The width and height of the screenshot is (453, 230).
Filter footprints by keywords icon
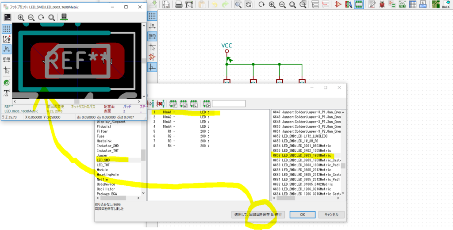[x=173, y=103]
